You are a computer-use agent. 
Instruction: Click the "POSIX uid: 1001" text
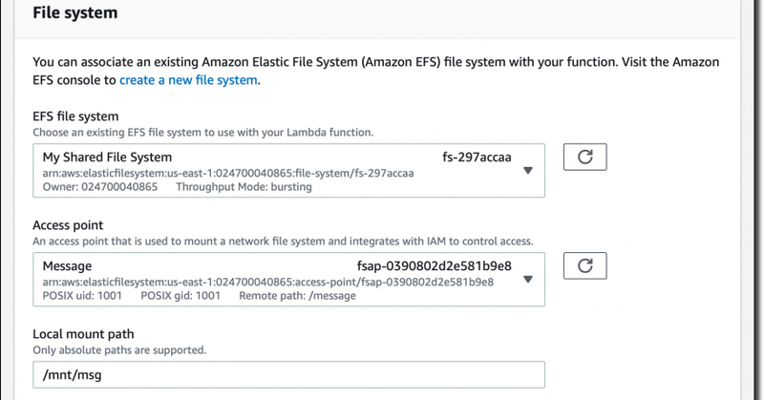click(82, 296)
